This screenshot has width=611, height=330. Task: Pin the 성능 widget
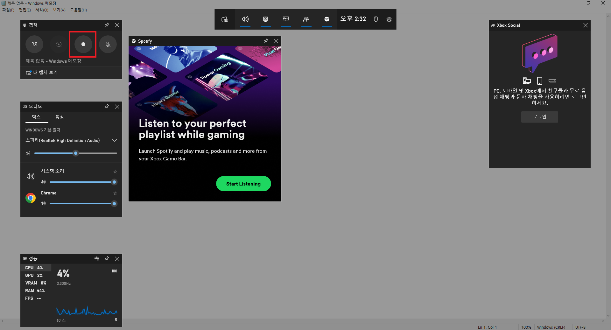click(107, 259)
